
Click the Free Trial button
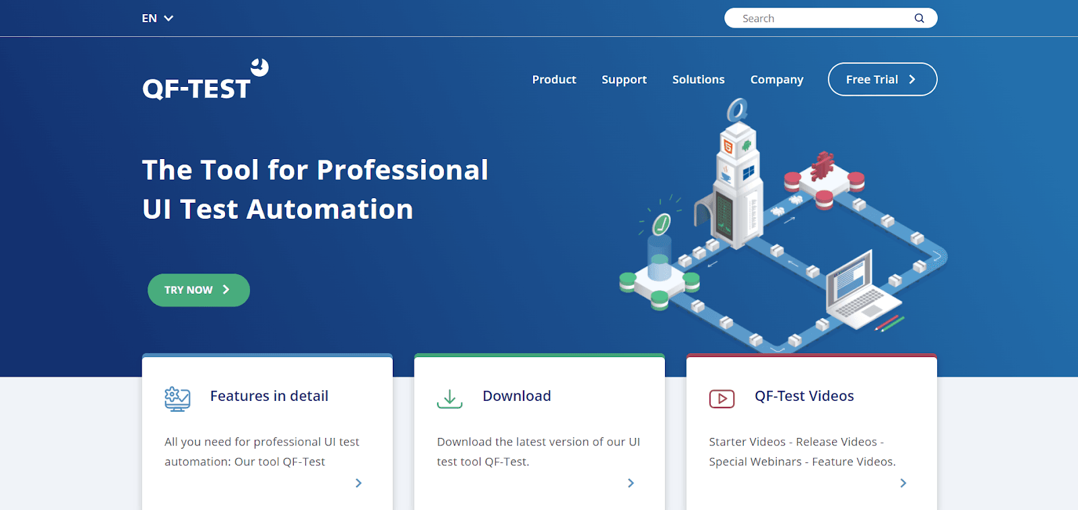click(x=883, y=79)
